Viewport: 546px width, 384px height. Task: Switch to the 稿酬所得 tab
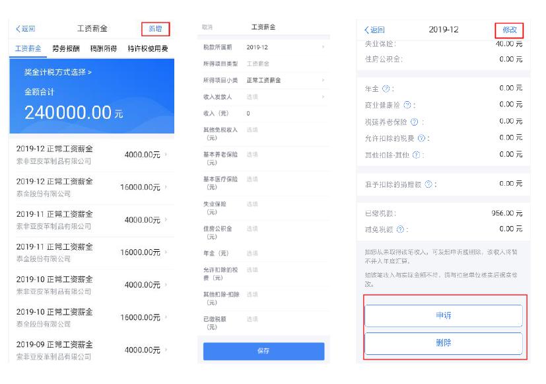point(104,48)
